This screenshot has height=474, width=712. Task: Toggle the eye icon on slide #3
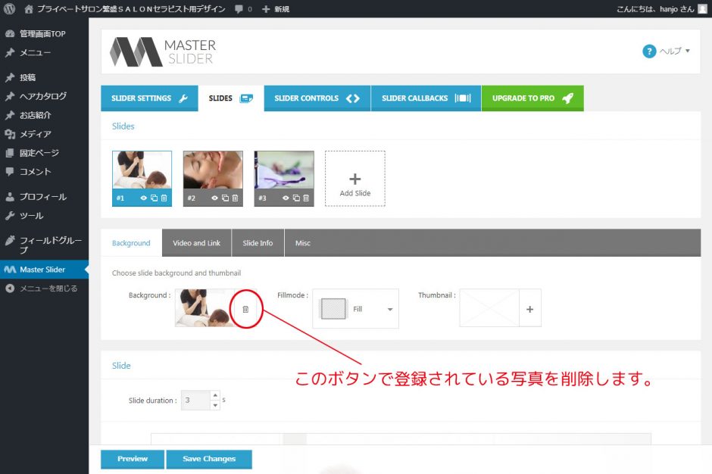(286, 198)
